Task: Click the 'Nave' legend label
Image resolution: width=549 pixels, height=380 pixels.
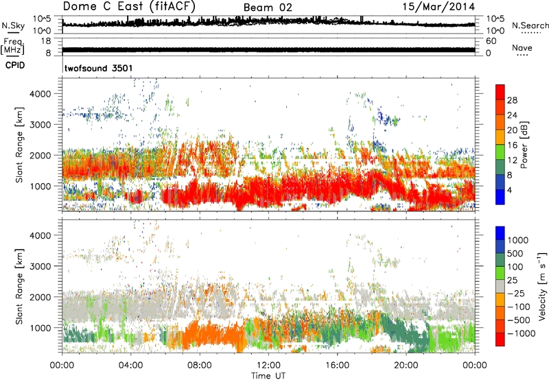Action: (522, 48)
